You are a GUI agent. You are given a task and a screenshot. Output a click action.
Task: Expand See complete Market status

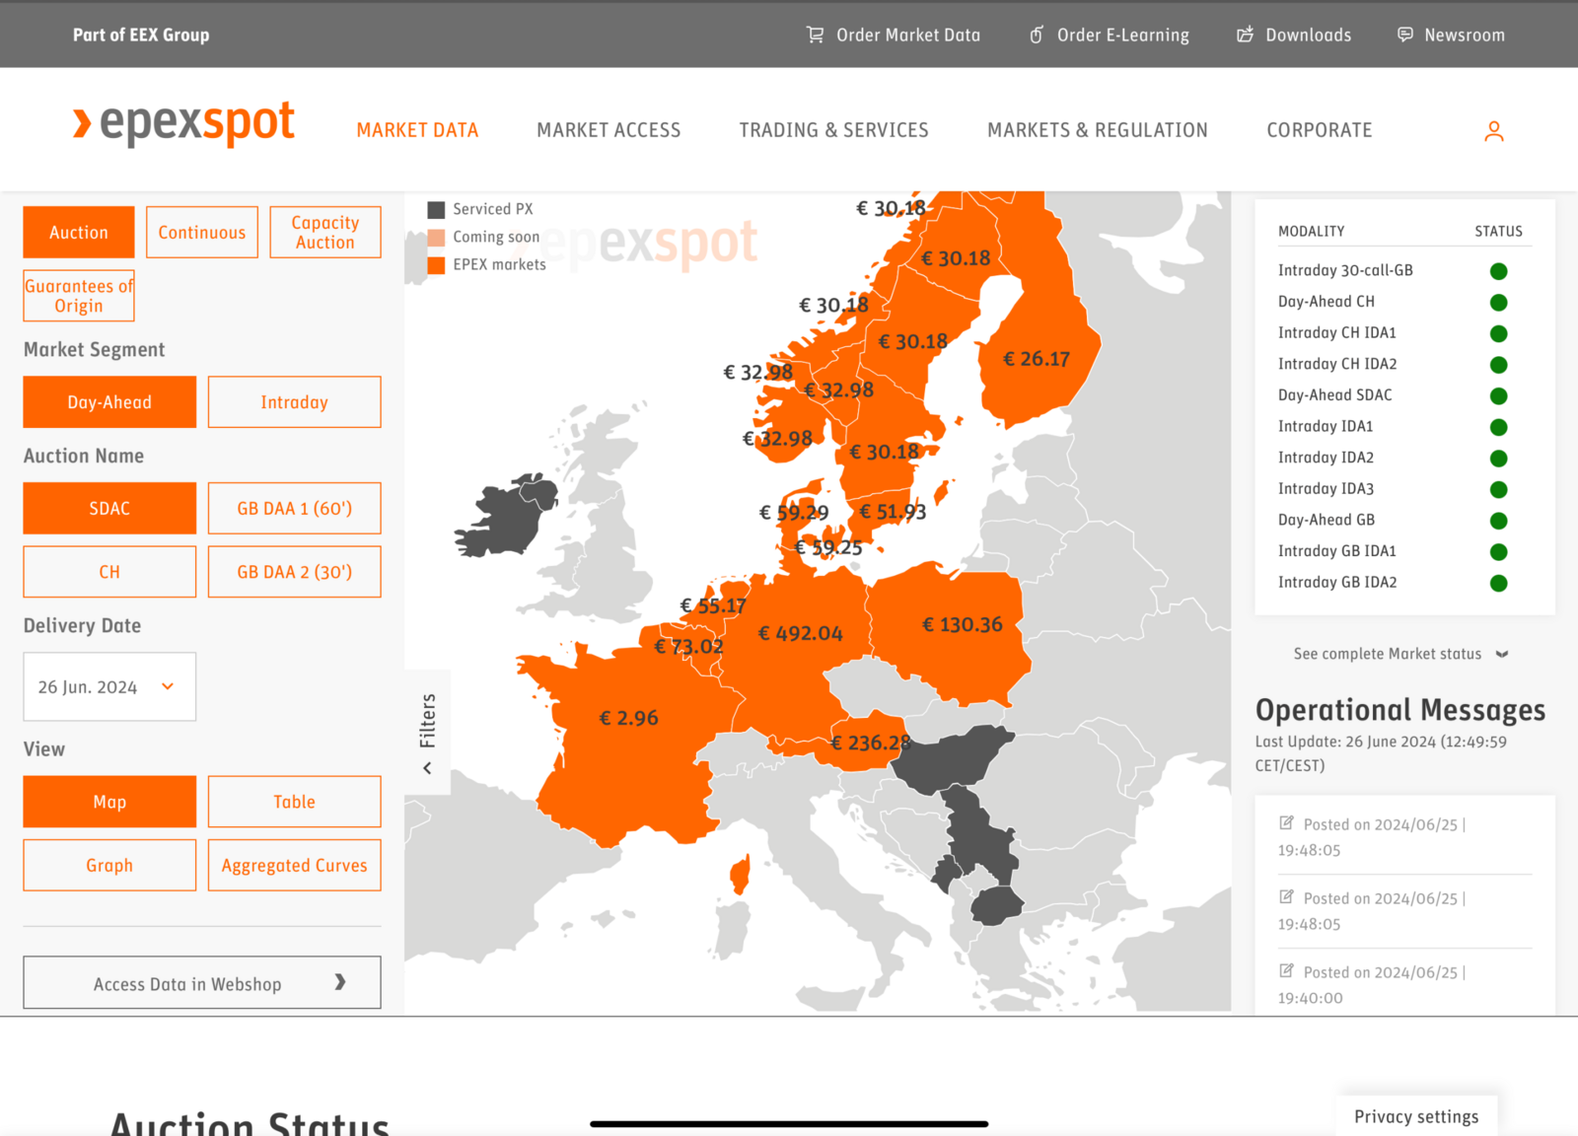point(1400,654)
